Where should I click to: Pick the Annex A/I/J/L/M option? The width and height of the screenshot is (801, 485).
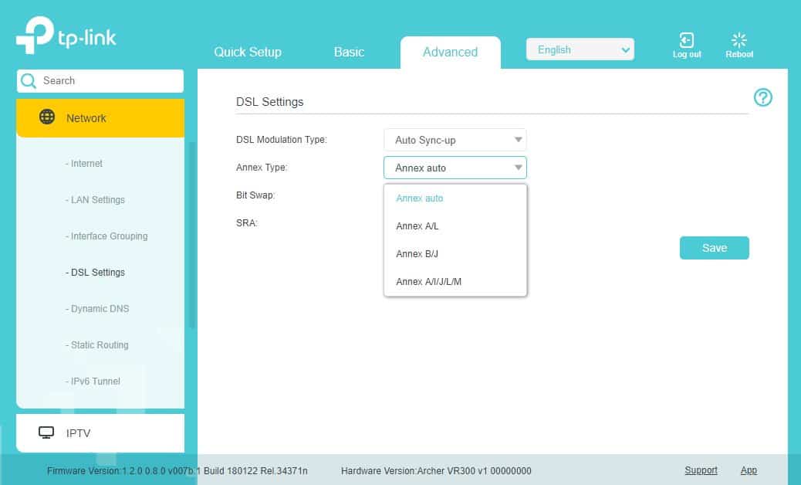coord(428,282)
